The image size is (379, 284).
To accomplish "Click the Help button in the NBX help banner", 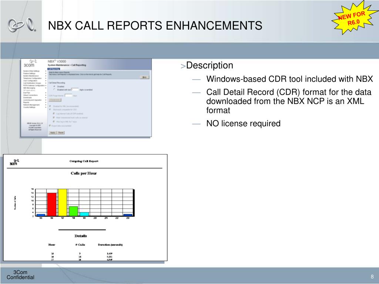I will pos(145,77).
